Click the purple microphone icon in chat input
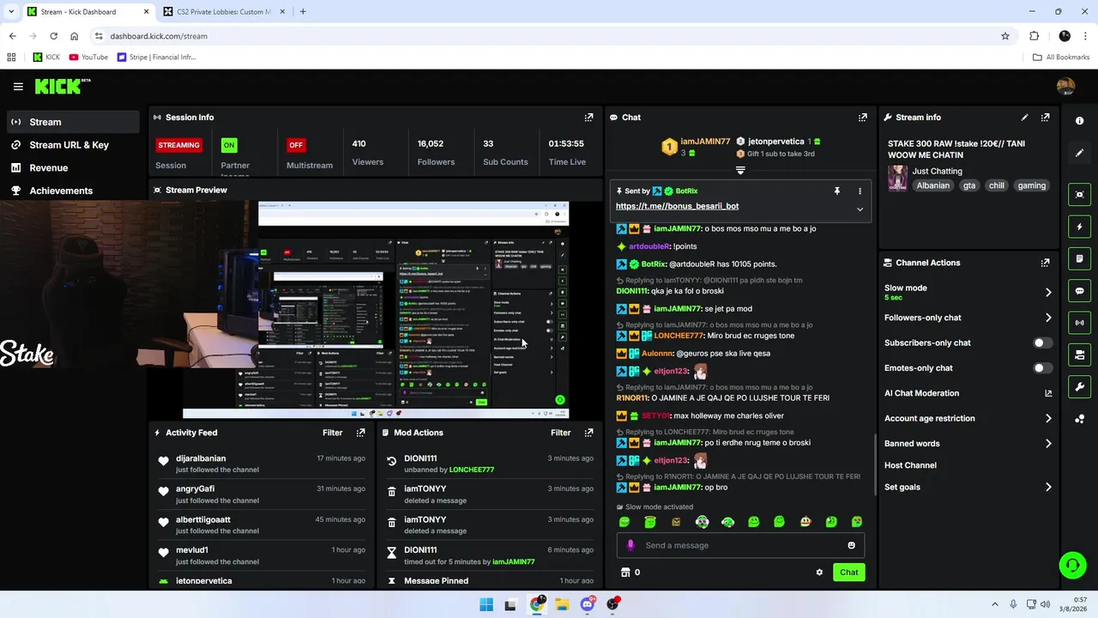Image resolution: width=1098 pixels, height=618 pixels. point(630,545)
